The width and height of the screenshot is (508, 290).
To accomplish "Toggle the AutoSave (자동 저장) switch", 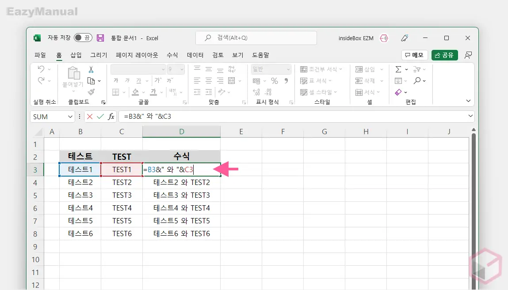I will pos(83,38).
